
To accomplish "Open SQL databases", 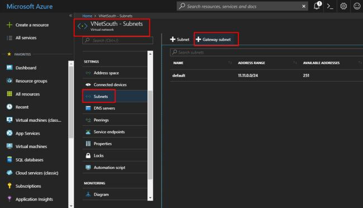I will pos(30,160).
